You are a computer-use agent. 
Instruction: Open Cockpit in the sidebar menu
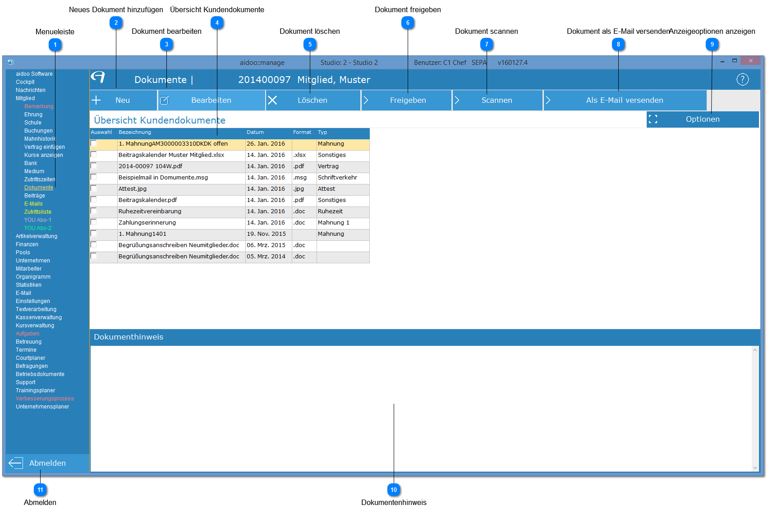25,82
